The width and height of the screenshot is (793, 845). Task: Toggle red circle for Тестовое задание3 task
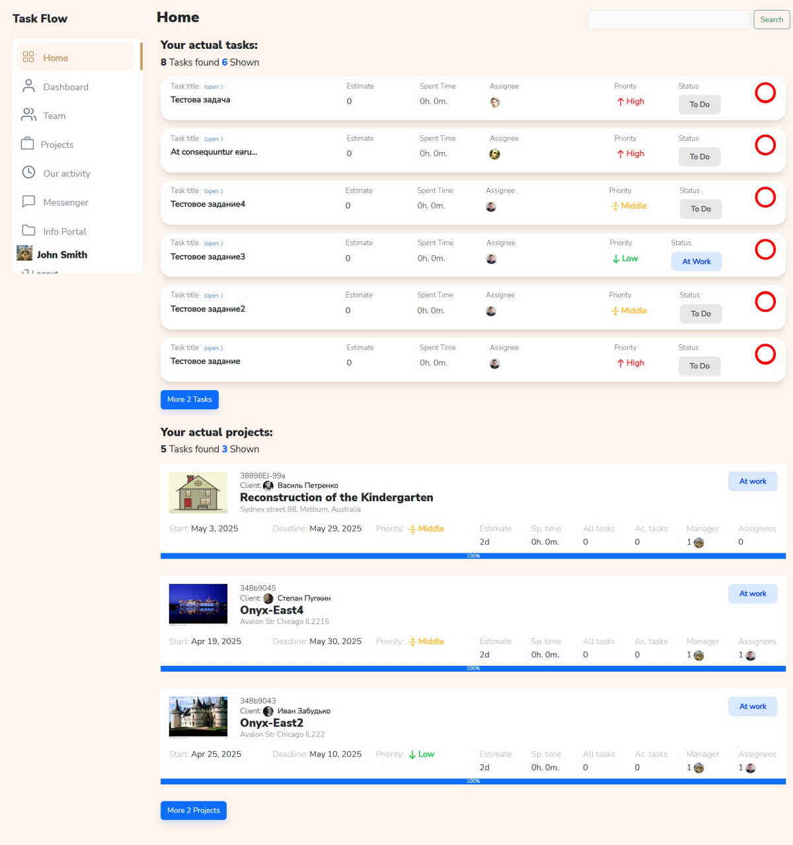click(x=765, y=249)
